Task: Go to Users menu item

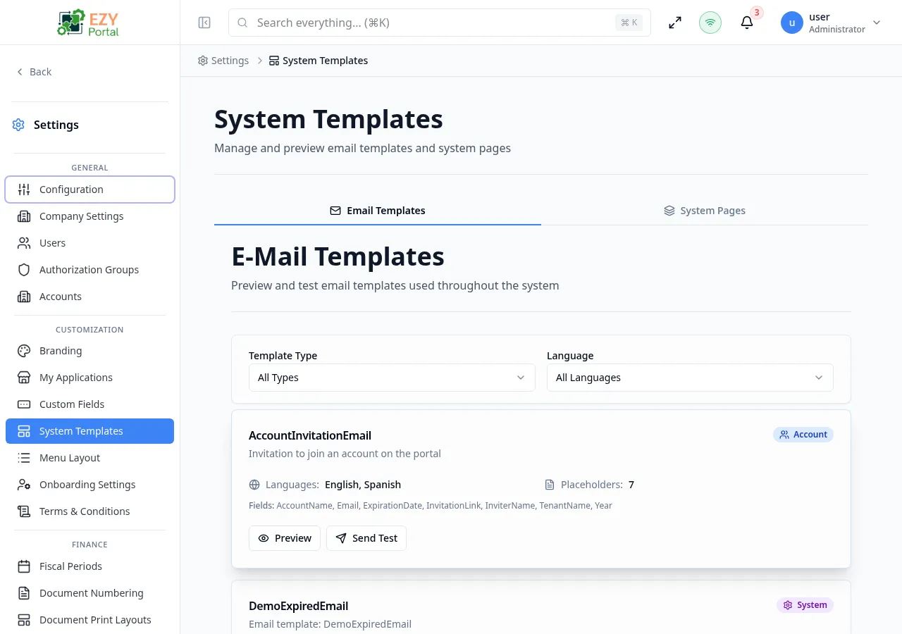Action: pos(90,243)
